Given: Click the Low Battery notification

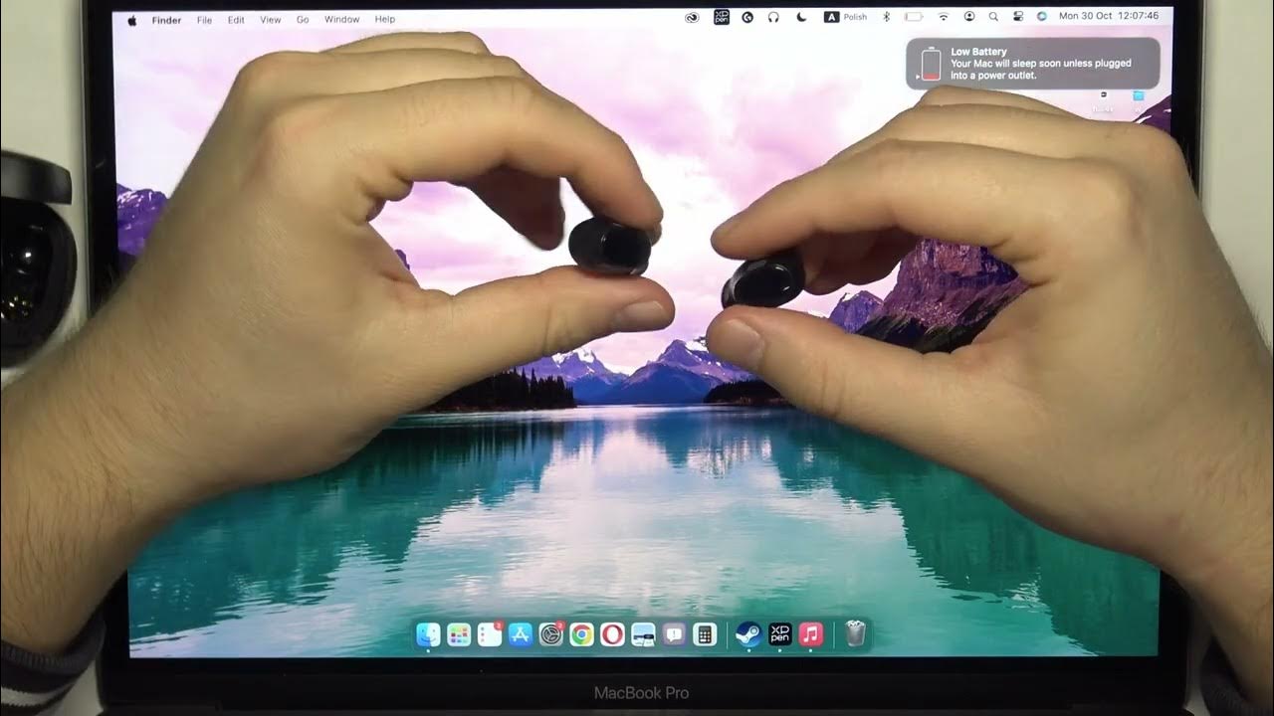Looking at the screenshot, I should (1032, 63).
